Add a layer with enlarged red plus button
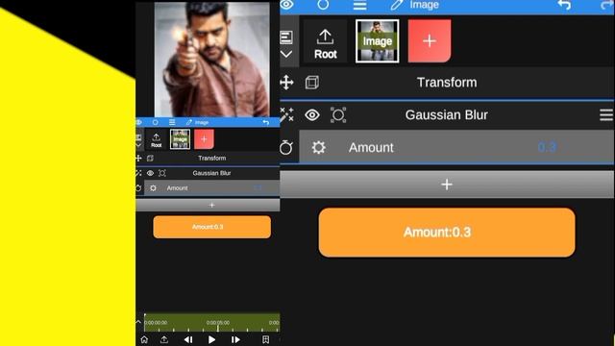The width and height of the screenshot is (615, 346). point(430,41)
